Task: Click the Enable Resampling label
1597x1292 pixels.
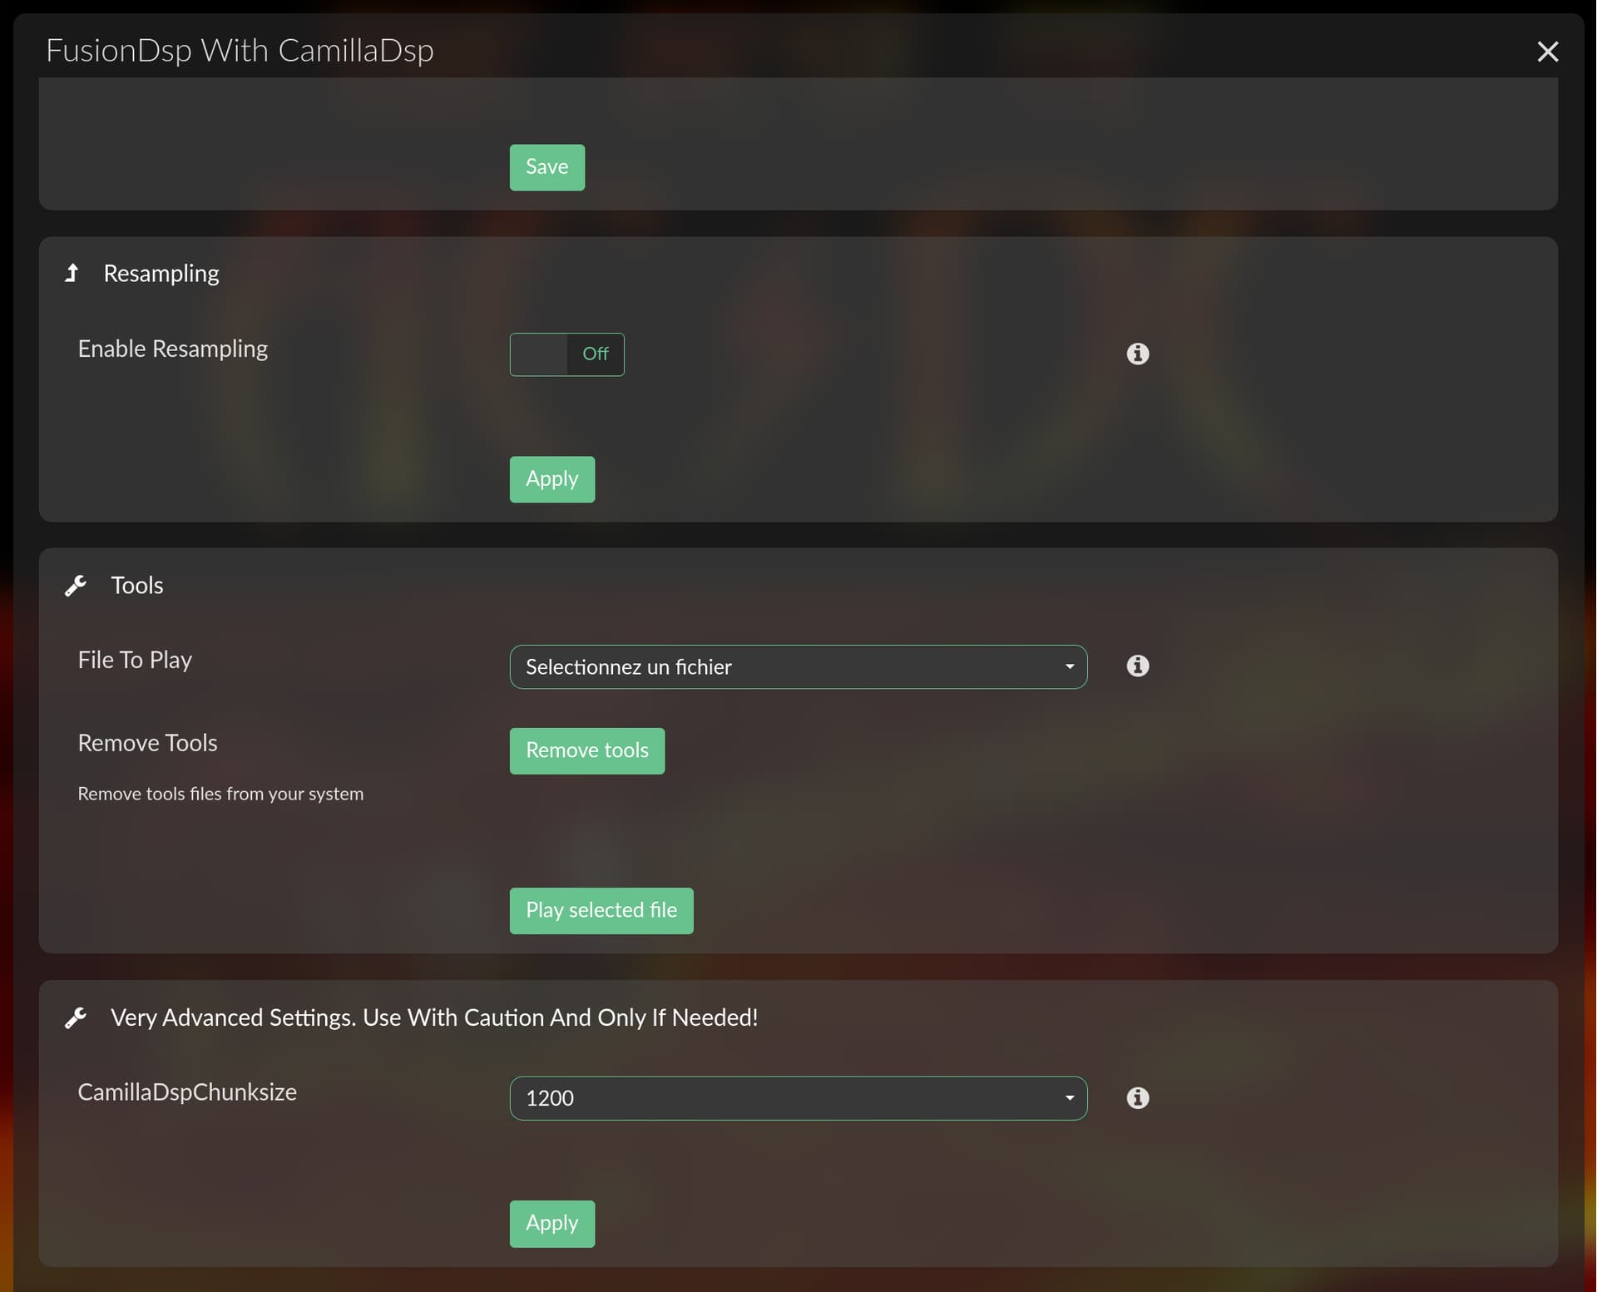Action: 173,349
